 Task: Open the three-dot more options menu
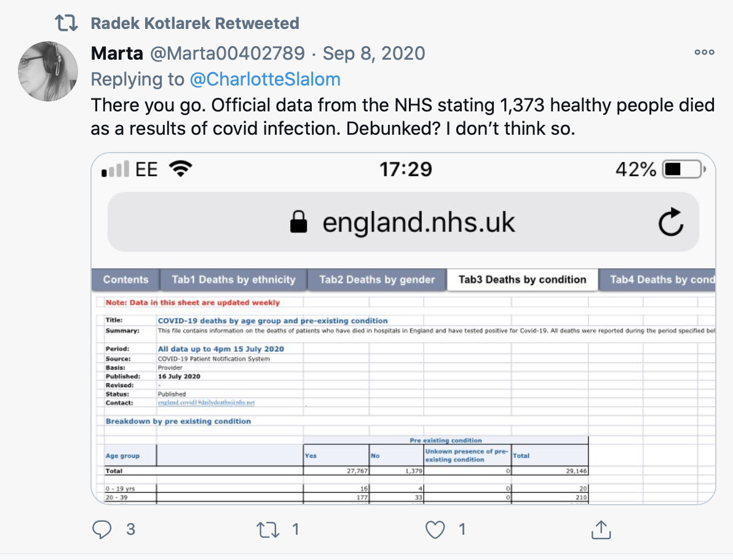pyautogui.click(x=704, y=53)
